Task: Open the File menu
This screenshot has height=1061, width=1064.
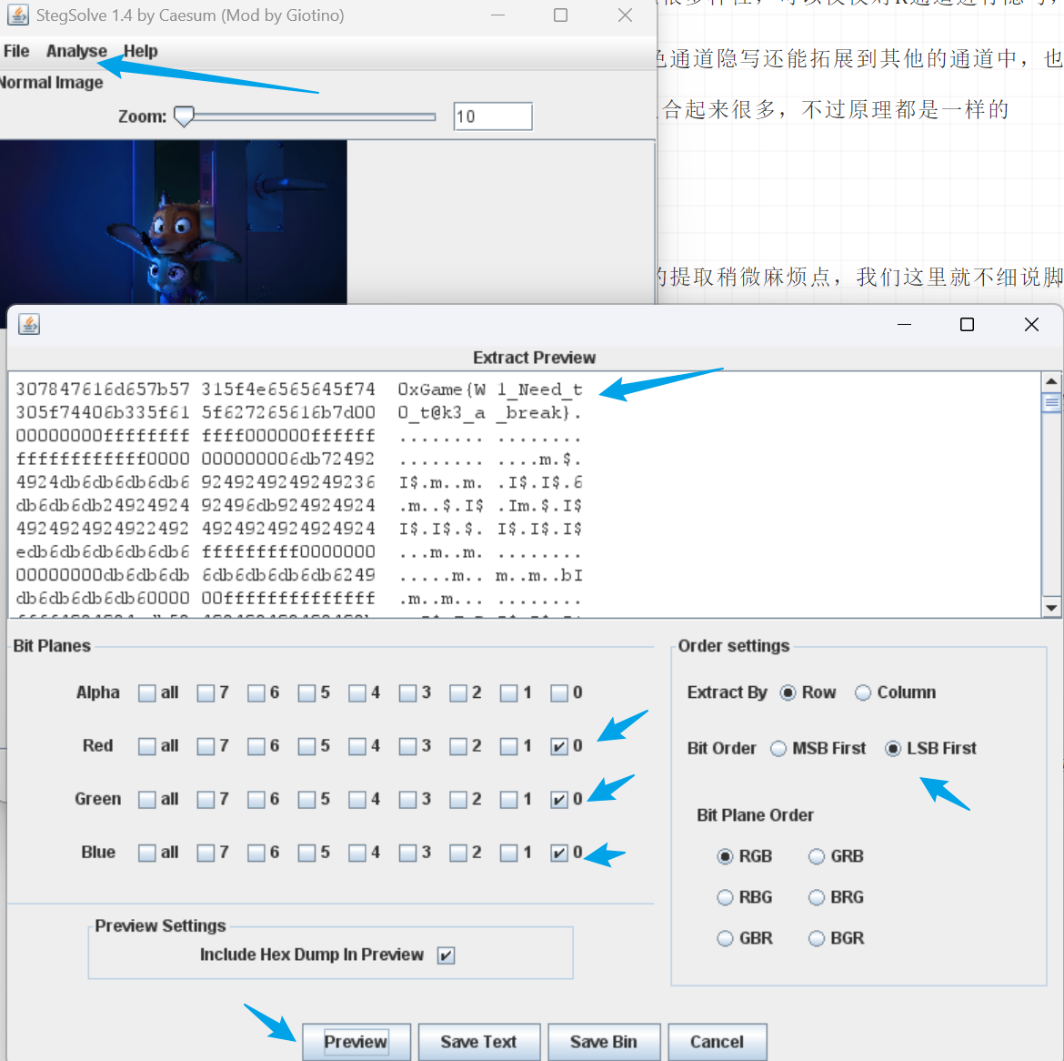Action: point(16,51)
